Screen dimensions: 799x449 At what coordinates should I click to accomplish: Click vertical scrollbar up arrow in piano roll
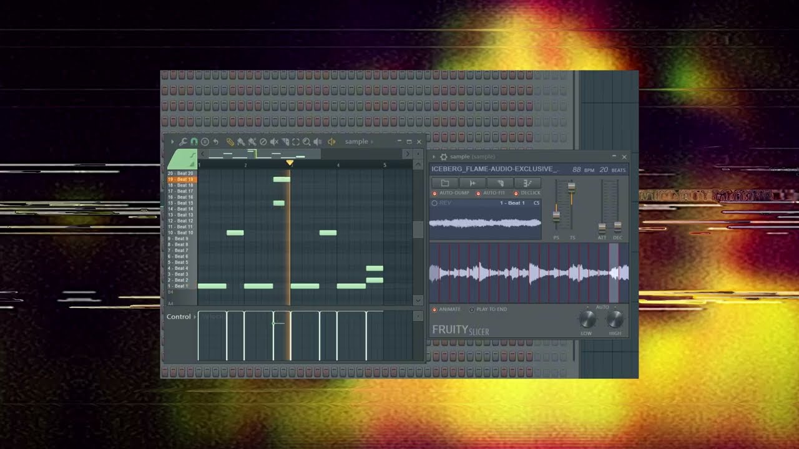tap(418, 165)
